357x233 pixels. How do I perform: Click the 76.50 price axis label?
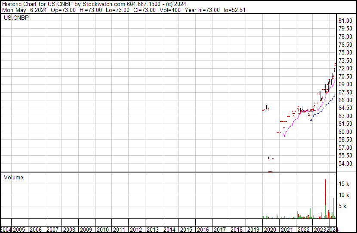pyautogui.click(x=345, y=45)
